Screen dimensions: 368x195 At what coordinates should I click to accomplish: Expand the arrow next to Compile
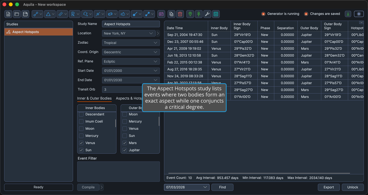click(x=102, y=187)
